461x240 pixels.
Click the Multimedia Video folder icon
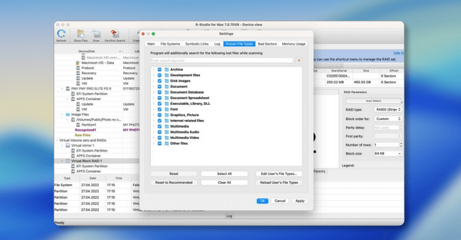click(x=167, y=138)
